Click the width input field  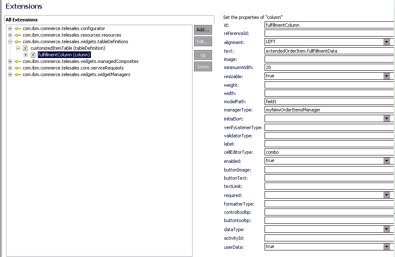pyautogui.click(x=329, y=93)
